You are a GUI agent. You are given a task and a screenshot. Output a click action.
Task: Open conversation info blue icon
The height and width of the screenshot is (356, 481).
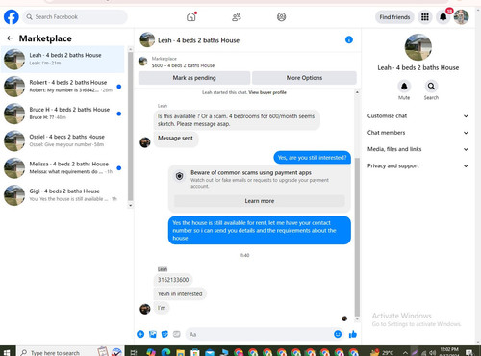click(349, 39)
